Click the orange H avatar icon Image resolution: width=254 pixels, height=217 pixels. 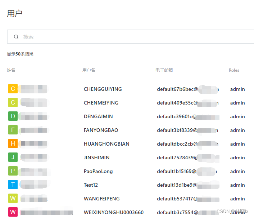pyautogui.click(x=13, y=144)
